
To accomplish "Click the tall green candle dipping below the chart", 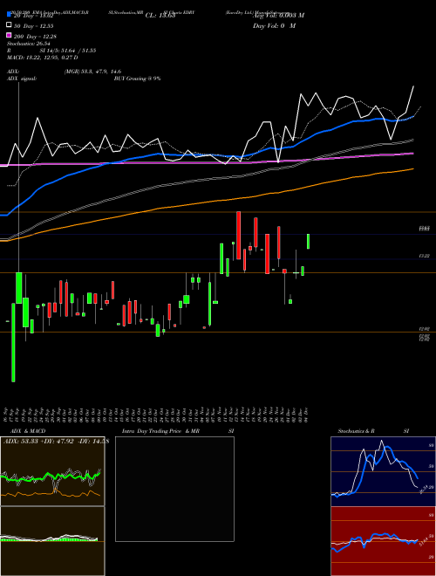I will click(13, 342).
